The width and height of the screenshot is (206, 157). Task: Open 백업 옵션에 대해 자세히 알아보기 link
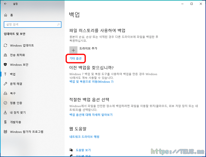point(91,115)
